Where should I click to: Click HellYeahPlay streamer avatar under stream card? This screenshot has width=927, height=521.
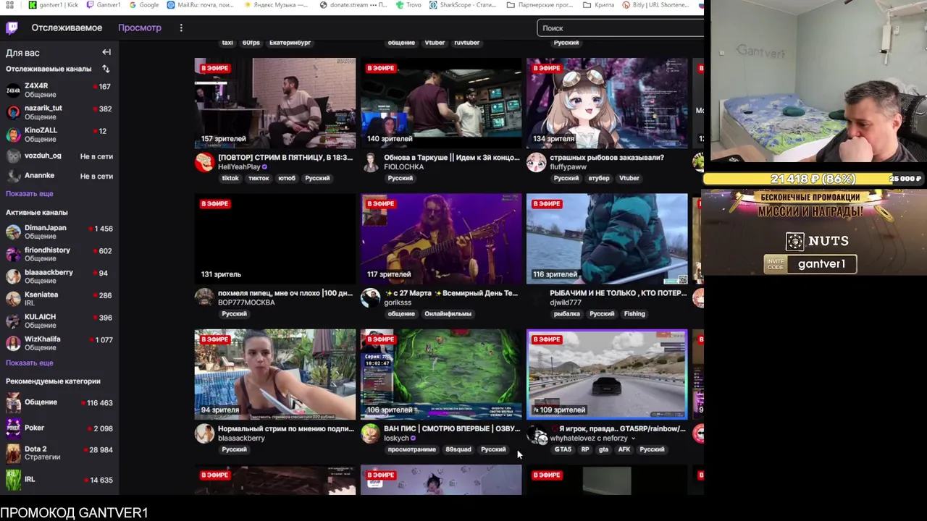[204, 162]
